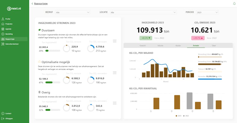This screenshot has height=123, width=237.
Task: Open the hamburger menu beside Duurzaam stats
Action: click(115, 41)
